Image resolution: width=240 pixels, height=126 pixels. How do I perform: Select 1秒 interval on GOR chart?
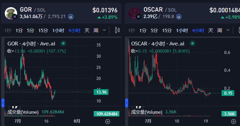(x=8, y=30)
